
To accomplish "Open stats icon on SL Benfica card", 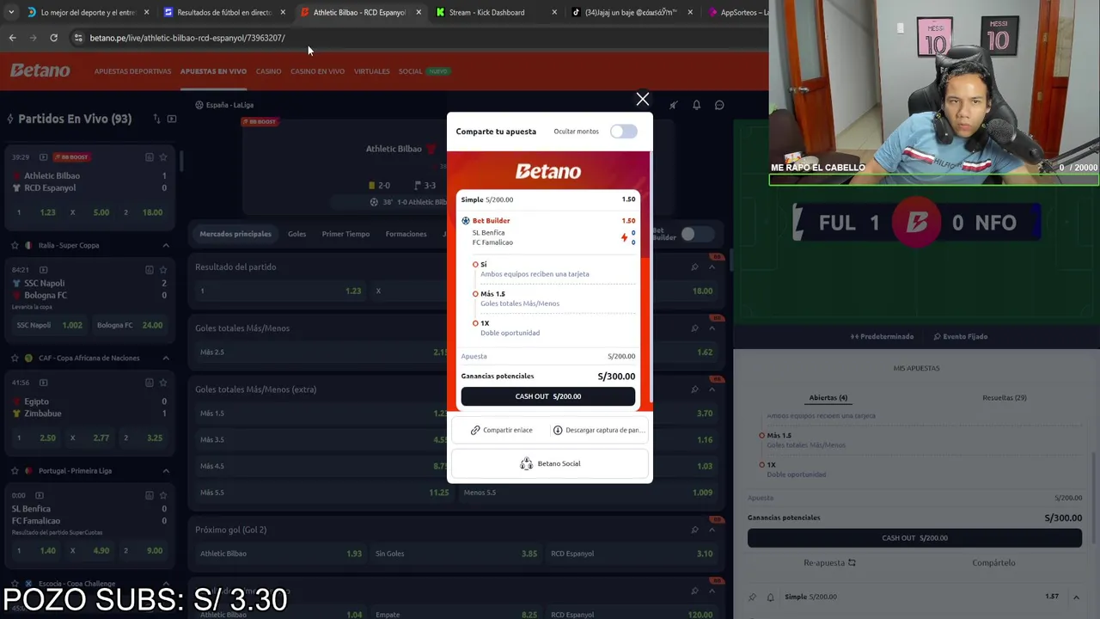I will coord(149,495).
